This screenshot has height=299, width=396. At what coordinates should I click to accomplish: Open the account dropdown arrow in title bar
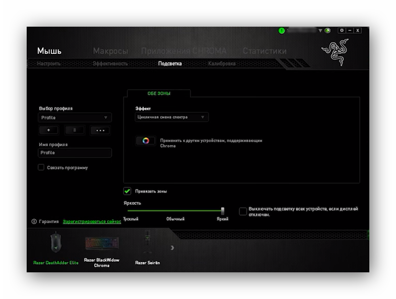click(x=320, y=31)
